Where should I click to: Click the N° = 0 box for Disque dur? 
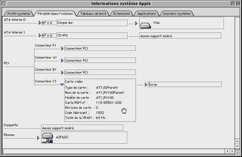(x=49, y=23)
